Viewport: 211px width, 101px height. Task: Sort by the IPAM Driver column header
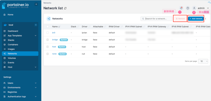click(x=116, y=27)
